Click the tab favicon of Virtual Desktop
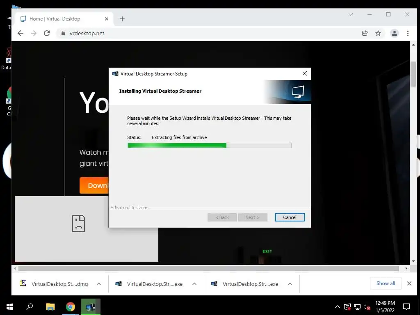The image size is (420, 315). coord(23,19)
